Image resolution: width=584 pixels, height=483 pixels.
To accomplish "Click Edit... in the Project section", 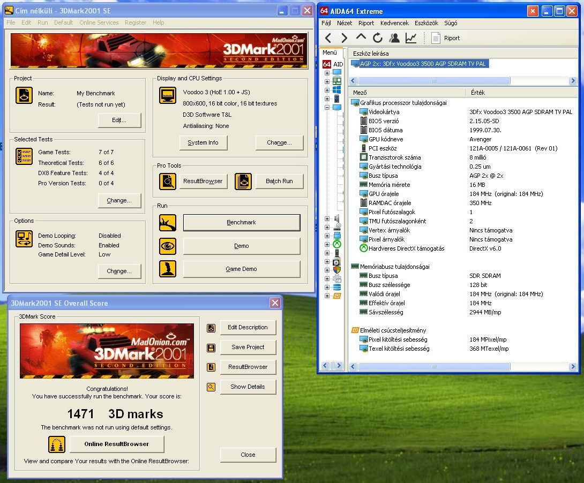I will click(119, 120).
